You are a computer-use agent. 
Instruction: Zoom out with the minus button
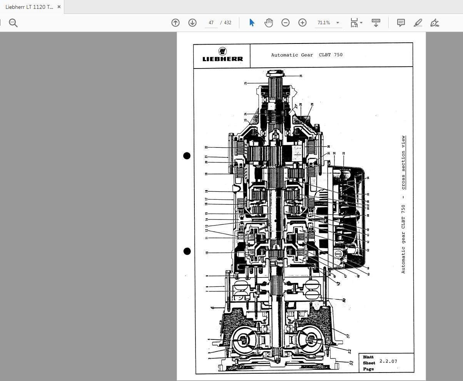286,23
